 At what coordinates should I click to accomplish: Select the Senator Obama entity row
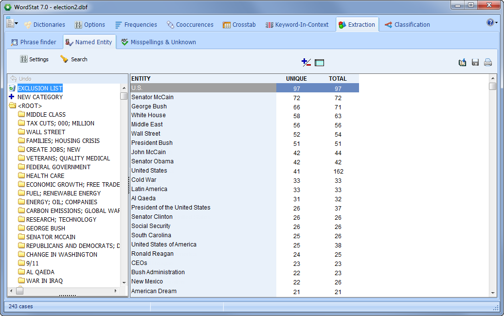tap(152, 161)
